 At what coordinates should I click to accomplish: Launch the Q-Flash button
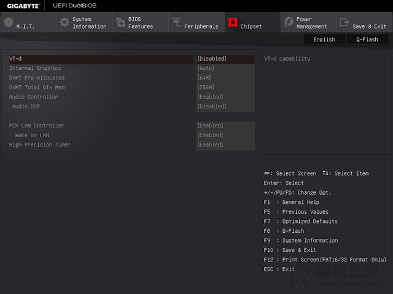click(367, 39)
